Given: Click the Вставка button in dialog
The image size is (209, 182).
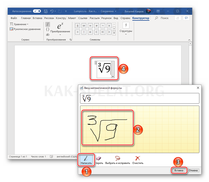Looking at the screenshot, I should pyautogui.click(x=179, y=170).
